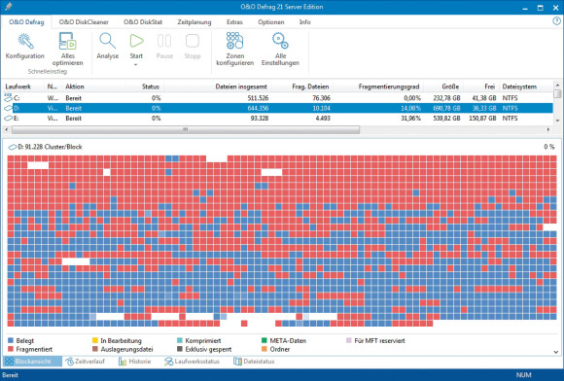Select the O&O Defrag ribbon tab
Viewport: 564px width, 381px height.
pyautogui.click(x=26, y=22)
